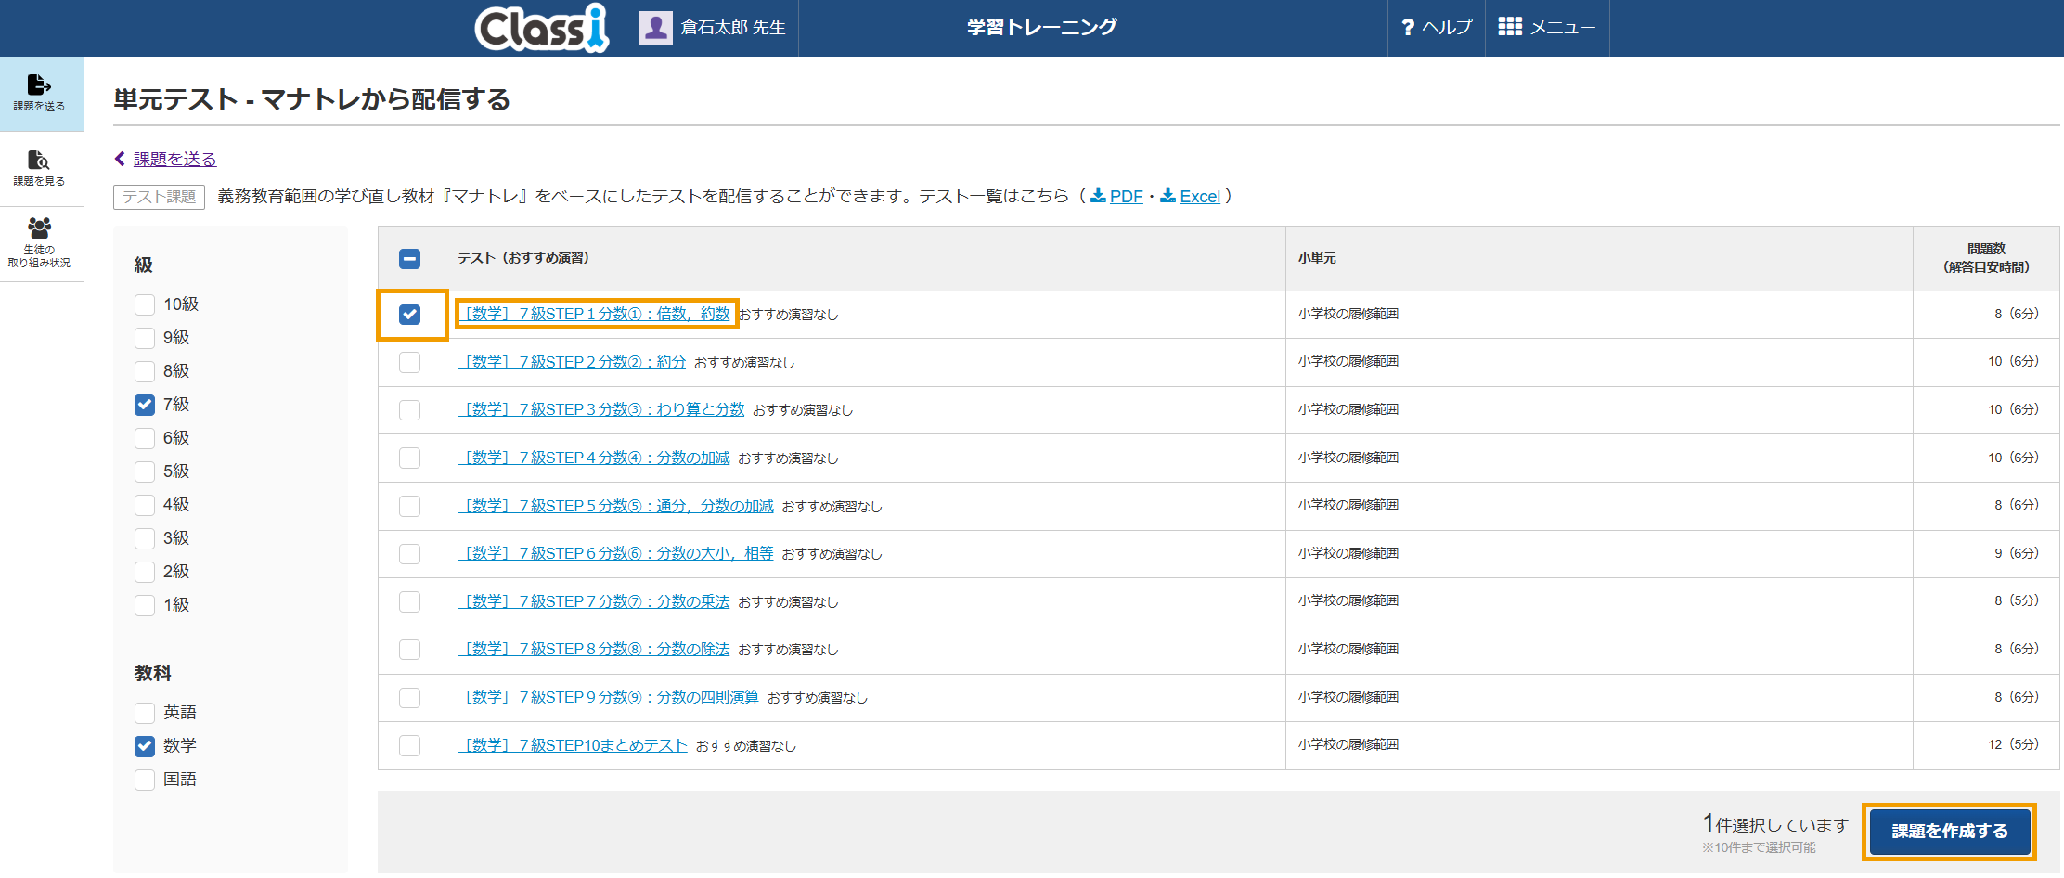
Task: Click the user avatar icon for 倉石太郎
Action: pyautogui.click(x=656, y=28)
